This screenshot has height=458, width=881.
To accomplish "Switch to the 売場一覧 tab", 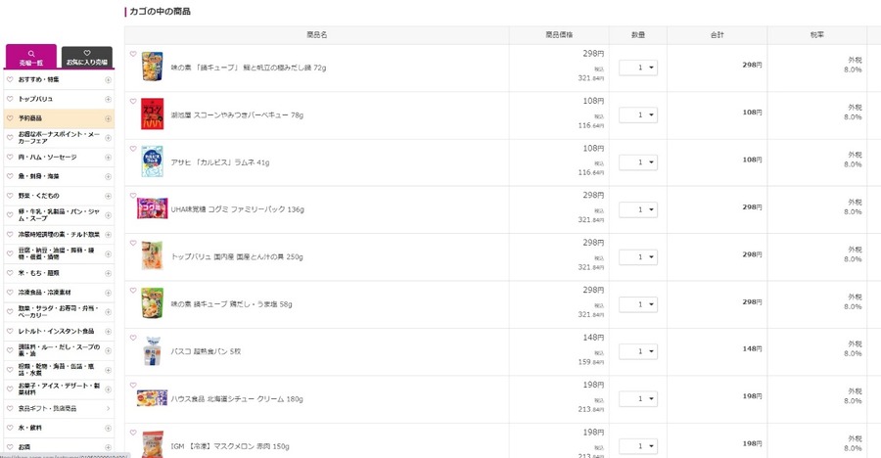I will tap(31, 57).
